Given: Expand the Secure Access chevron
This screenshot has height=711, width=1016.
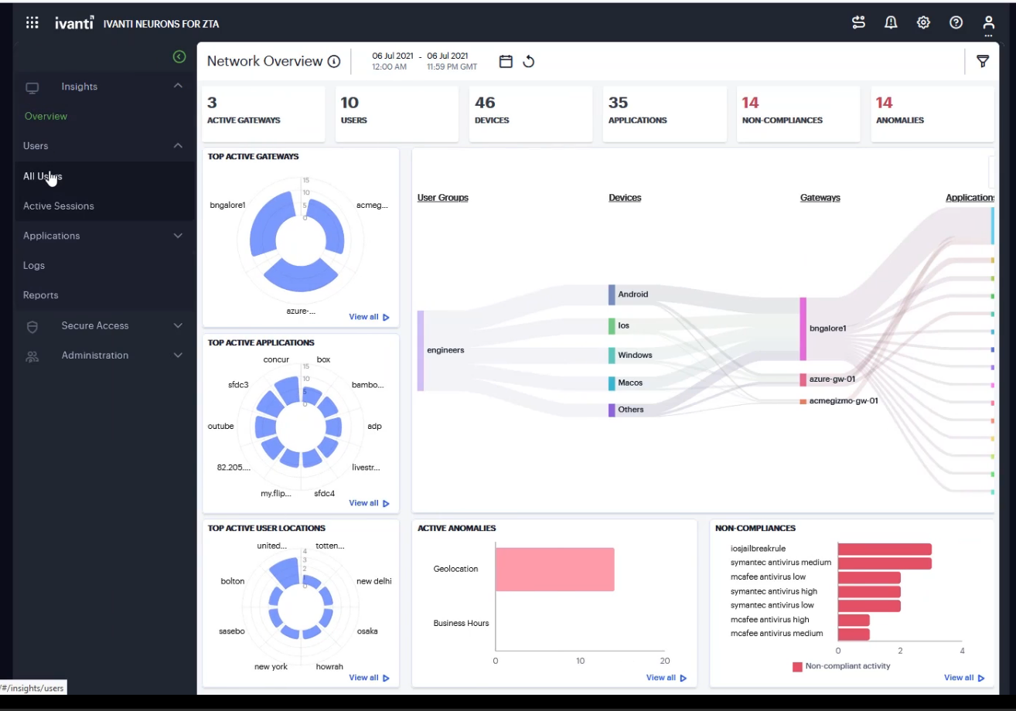Looking at the screenshot, I should (x=178, y=325).
